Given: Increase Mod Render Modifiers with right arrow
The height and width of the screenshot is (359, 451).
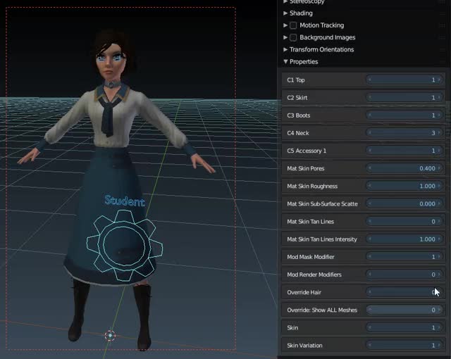Looking at the screenshot, I should [x=439, y=275].
